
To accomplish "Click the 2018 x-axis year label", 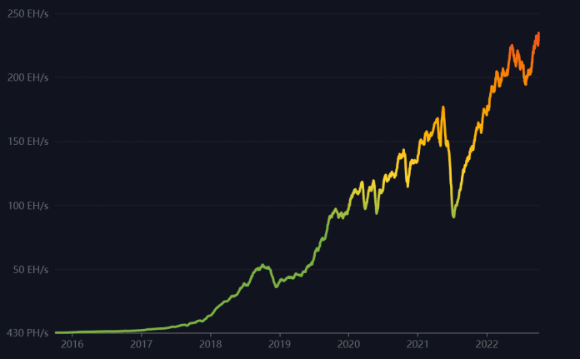I will [211, 343].
